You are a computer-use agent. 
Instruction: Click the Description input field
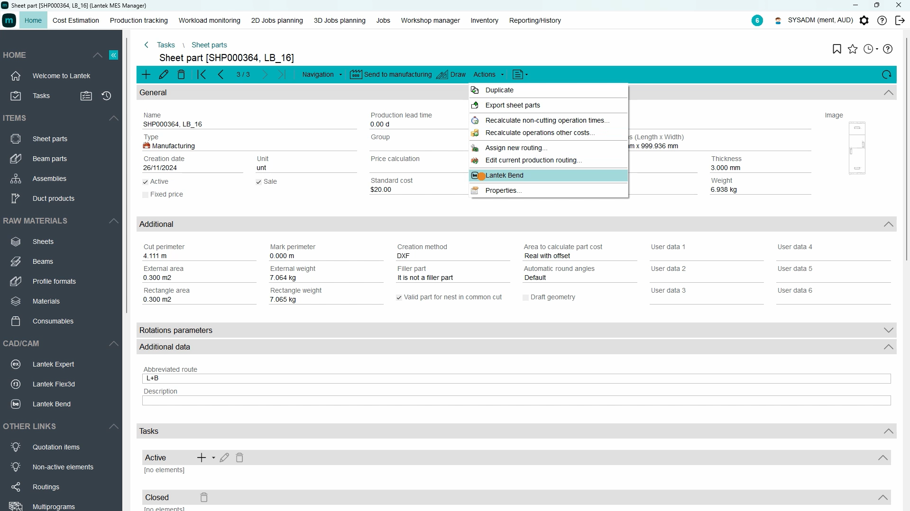(x=516, y=401)
